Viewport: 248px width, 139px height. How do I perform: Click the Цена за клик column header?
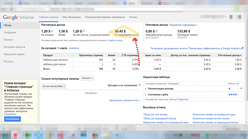click(153, 55)
